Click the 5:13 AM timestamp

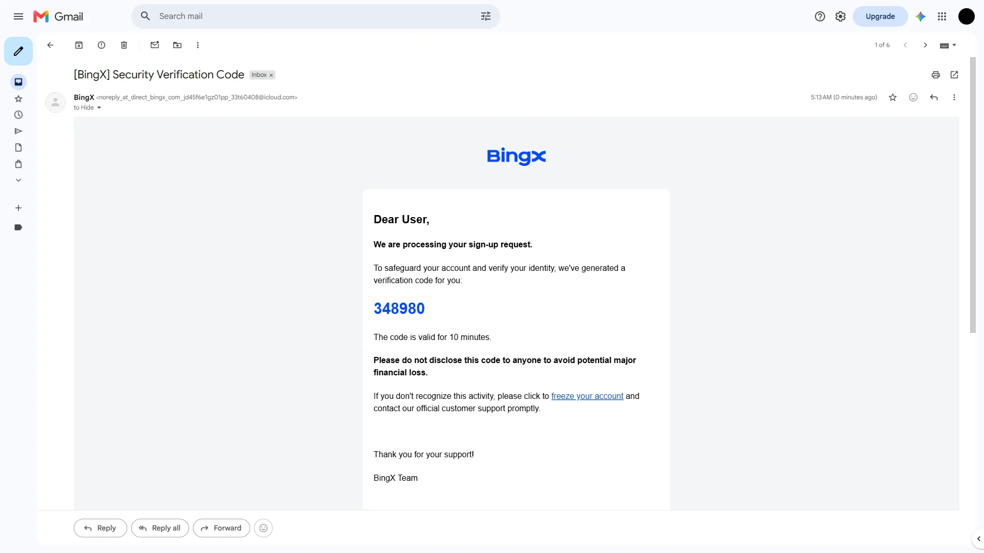tap(844, 97)
